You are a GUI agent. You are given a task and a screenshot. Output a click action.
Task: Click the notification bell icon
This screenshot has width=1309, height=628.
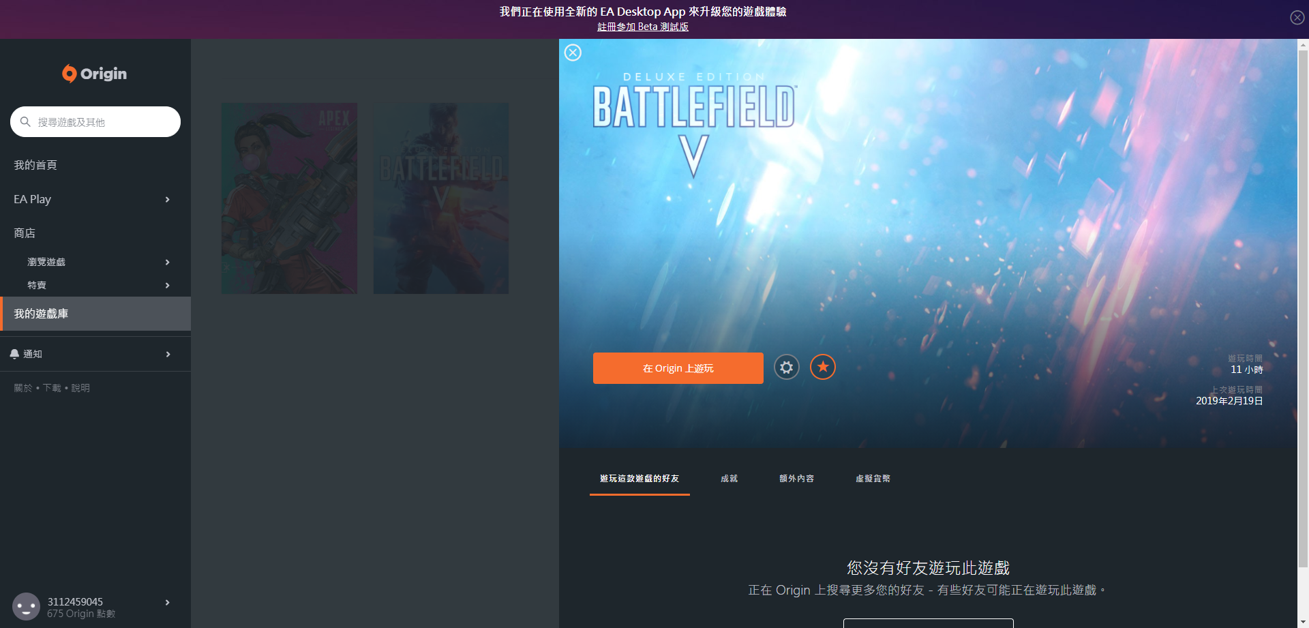pyautogui.click(x=14, y=354)
